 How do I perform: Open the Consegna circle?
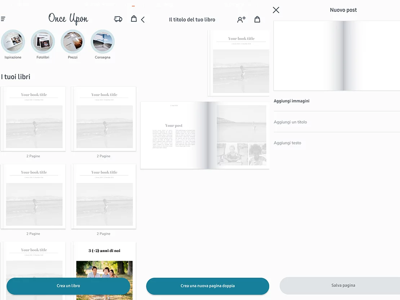(x=103, y=41)
